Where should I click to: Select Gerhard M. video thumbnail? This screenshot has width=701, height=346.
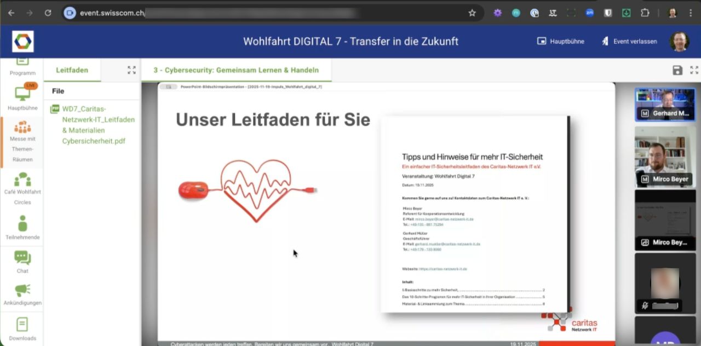pos(665,105)
